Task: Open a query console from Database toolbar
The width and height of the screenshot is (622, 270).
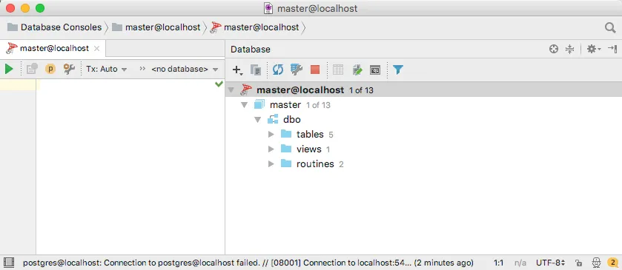Action: [x=375, y=70]
